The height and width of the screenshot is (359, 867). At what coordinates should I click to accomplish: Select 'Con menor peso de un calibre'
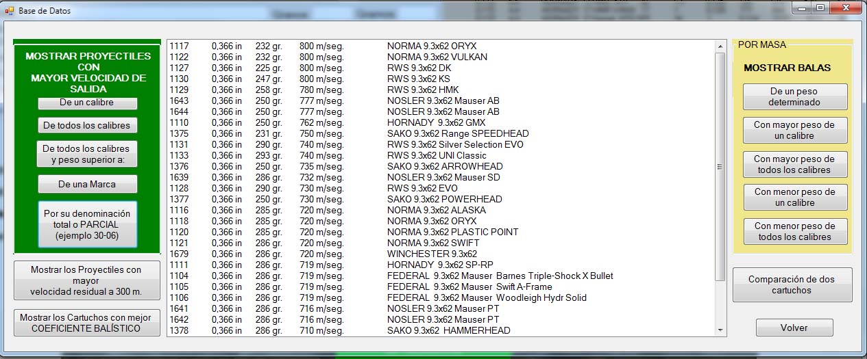point(795,197)
